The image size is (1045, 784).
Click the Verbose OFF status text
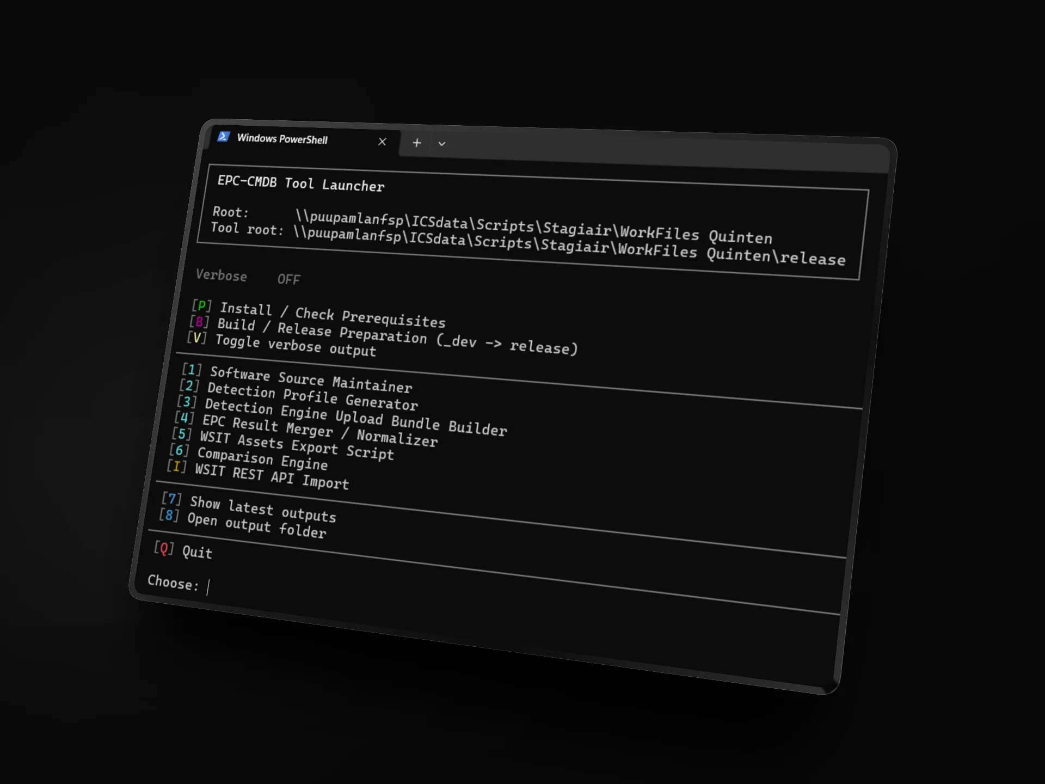tap(248, 277)
